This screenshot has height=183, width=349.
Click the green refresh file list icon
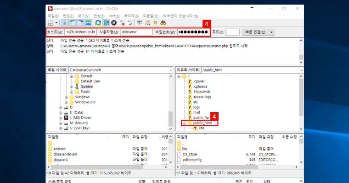point(98,22)
